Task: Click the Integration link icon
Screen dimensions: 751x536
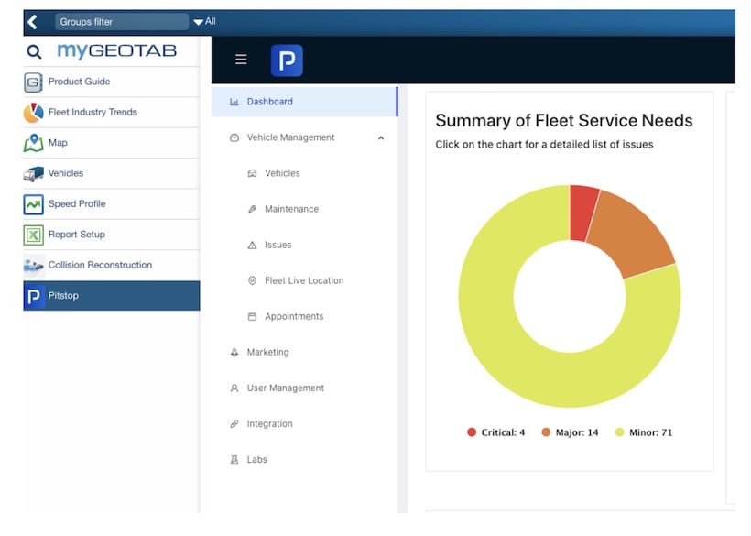Action: pos(234,423)
